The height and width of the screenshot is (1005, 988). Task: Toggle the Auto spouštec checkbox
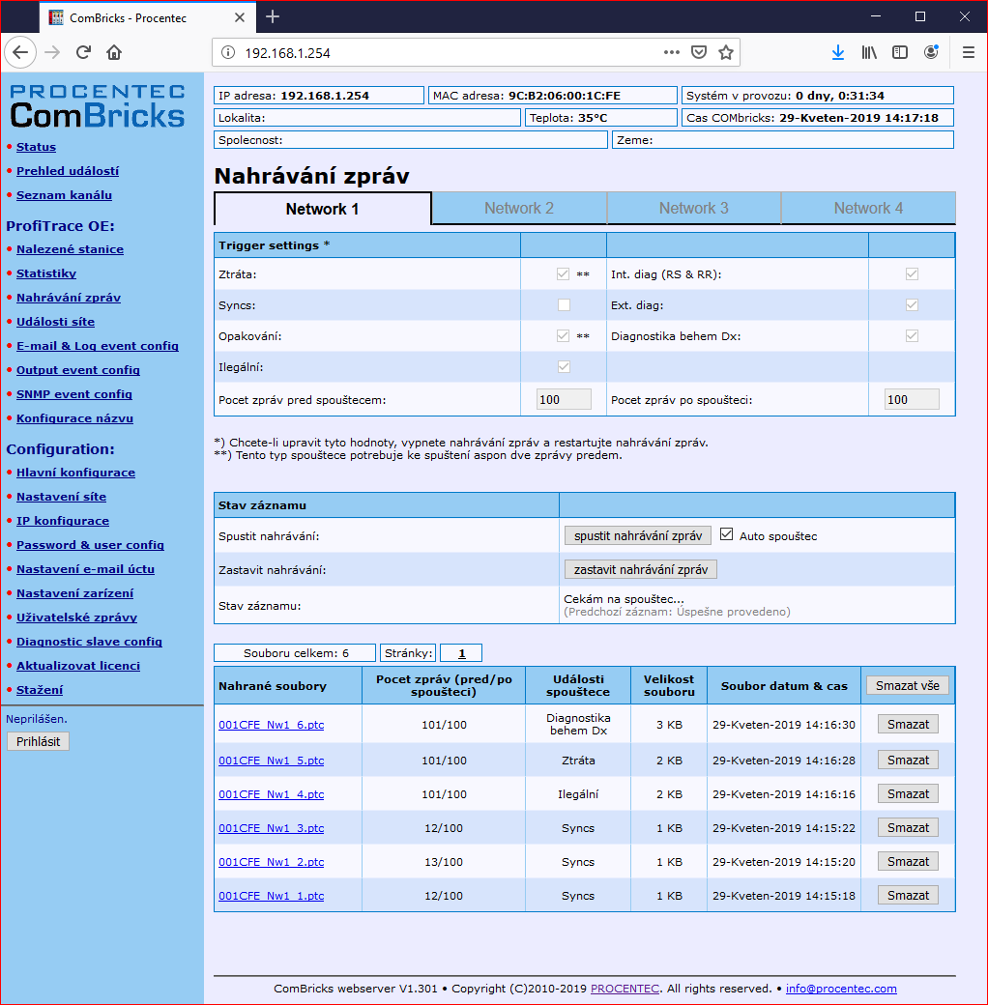click(726, 533)
